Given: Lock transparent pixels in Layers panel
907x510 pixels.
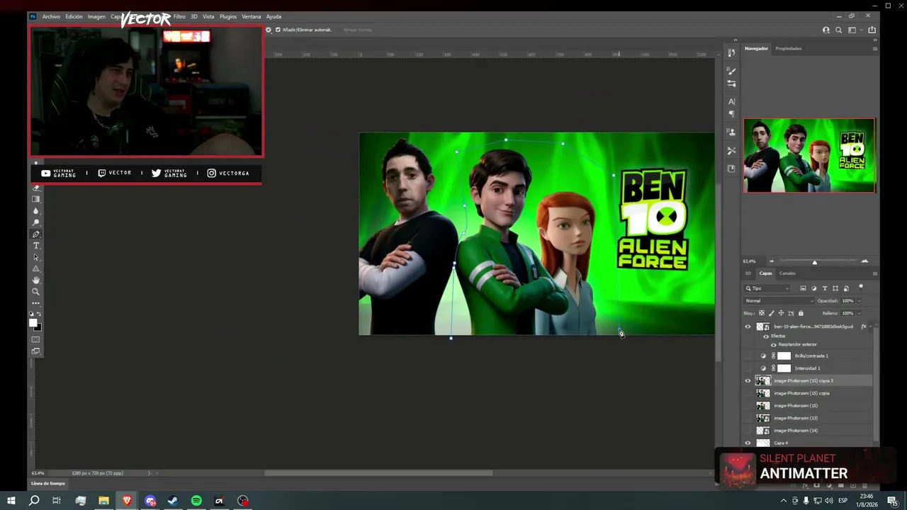Looking at the screenshot, I should (762, 313).
